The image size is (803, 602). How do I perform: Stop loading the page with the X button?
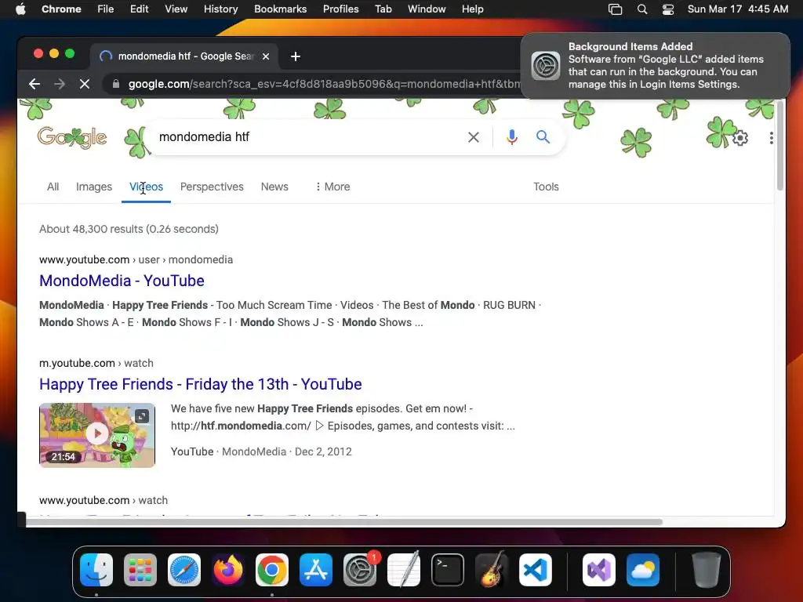[85, 84]
